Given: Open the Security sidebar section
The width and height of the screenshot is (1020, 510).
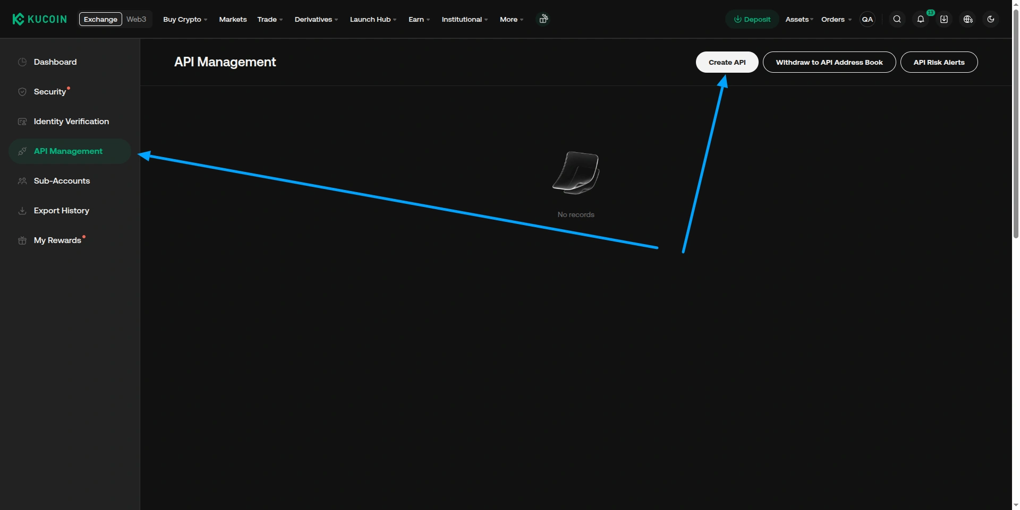Looking at the screenshot, I should tap(70, 92).
